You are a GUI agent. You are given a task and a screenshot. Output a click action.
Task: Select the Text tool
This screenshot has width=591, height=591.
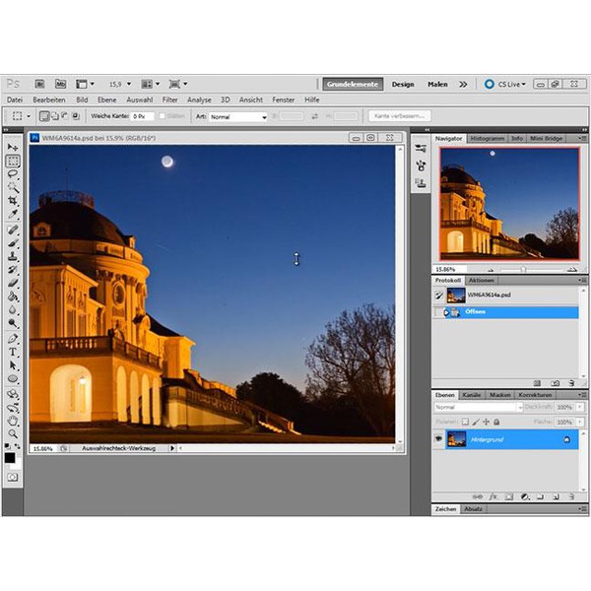(x=14, y=352)
